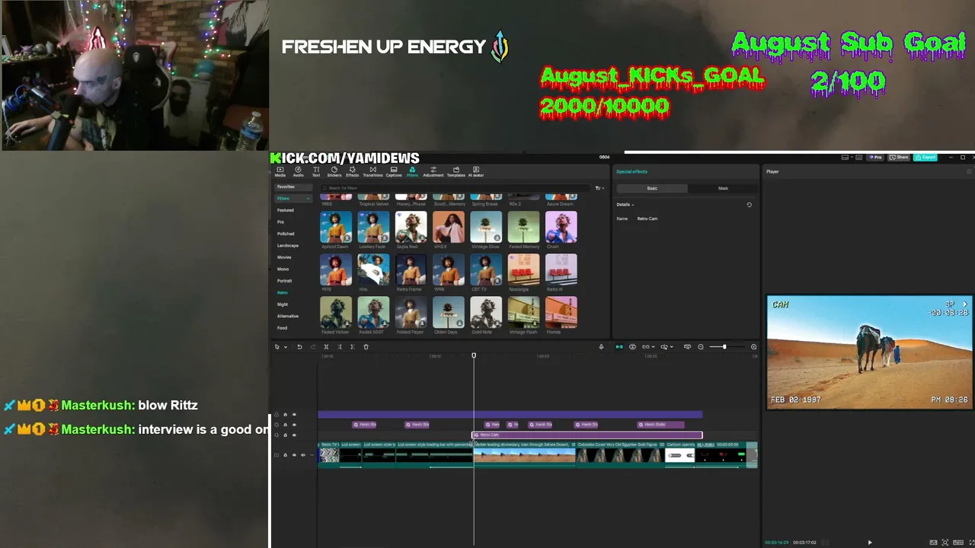
Task: Toggle visibility of the purple adjustment track
Action: pyautogui.click(x=294, y=415)
